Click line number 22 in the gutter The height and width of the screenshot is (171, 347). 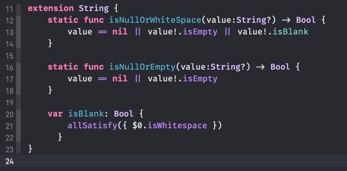(9, 138)
